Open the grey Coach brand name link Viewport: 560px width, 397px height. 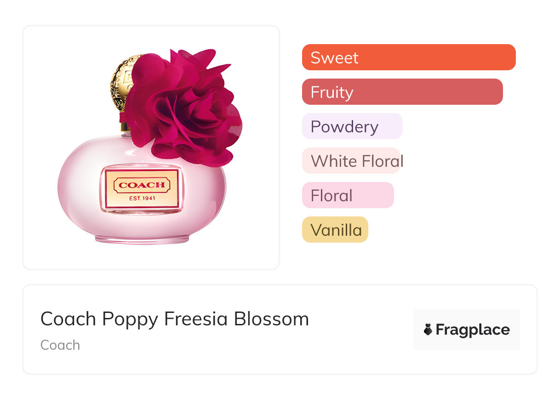(x=60, y=345)
